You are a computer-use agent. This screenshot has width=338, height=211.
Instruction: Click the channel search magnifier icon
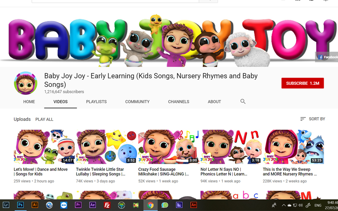coord(243,102)
